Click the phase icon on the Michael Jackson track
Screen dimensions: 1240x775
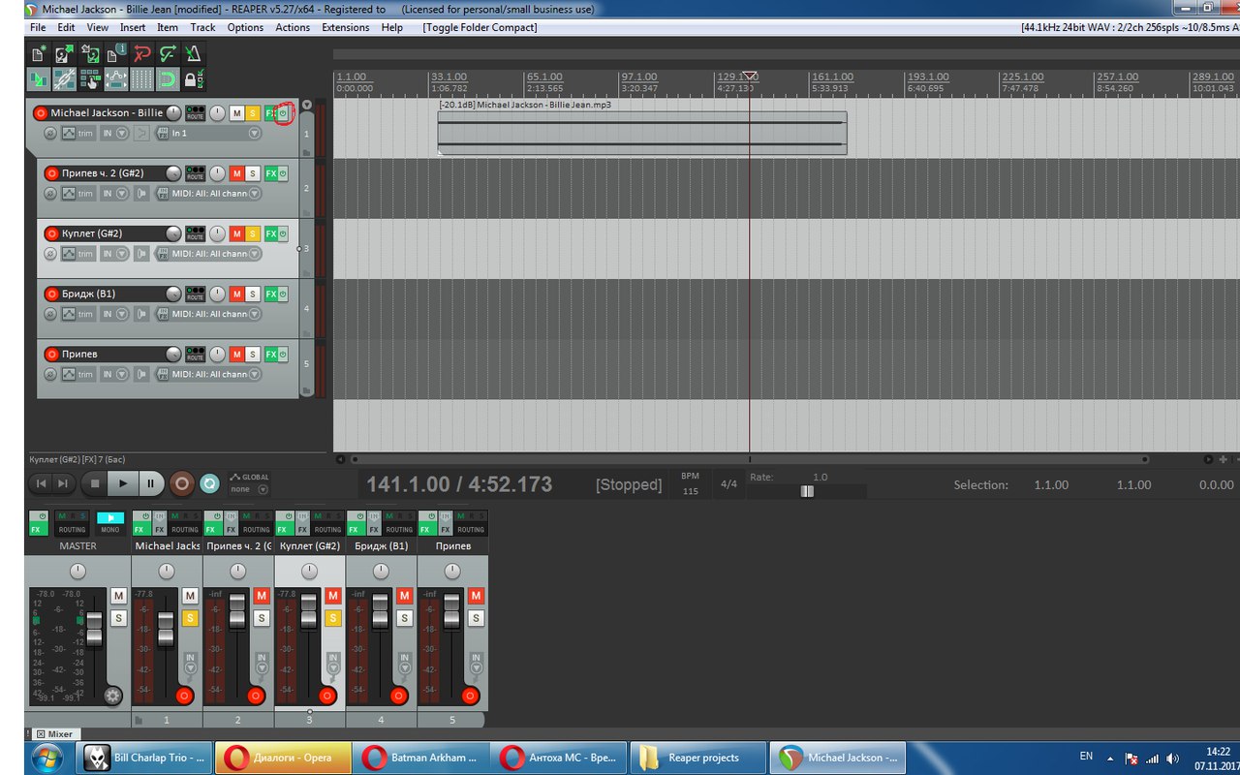point(50,134)
